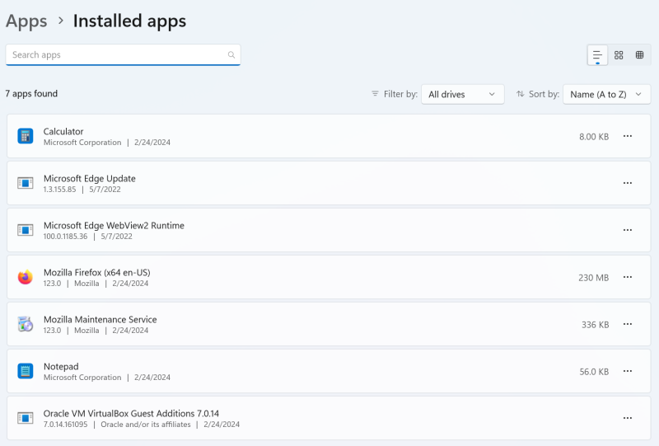Go back to Apps in breadcrumb
Image resolution: width=659 pixels, height=446 pixels.
[26, 21]
